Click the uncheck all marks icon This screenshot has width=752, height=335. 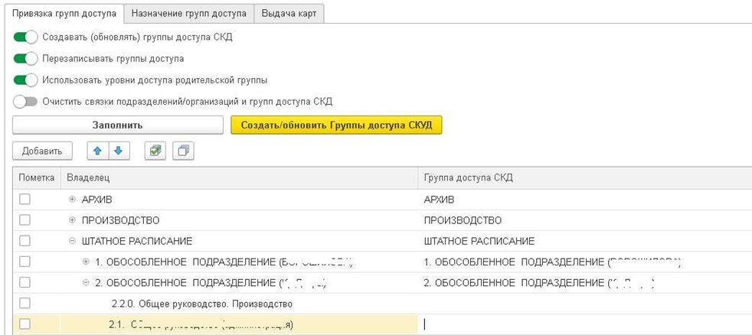coord(183,151)
